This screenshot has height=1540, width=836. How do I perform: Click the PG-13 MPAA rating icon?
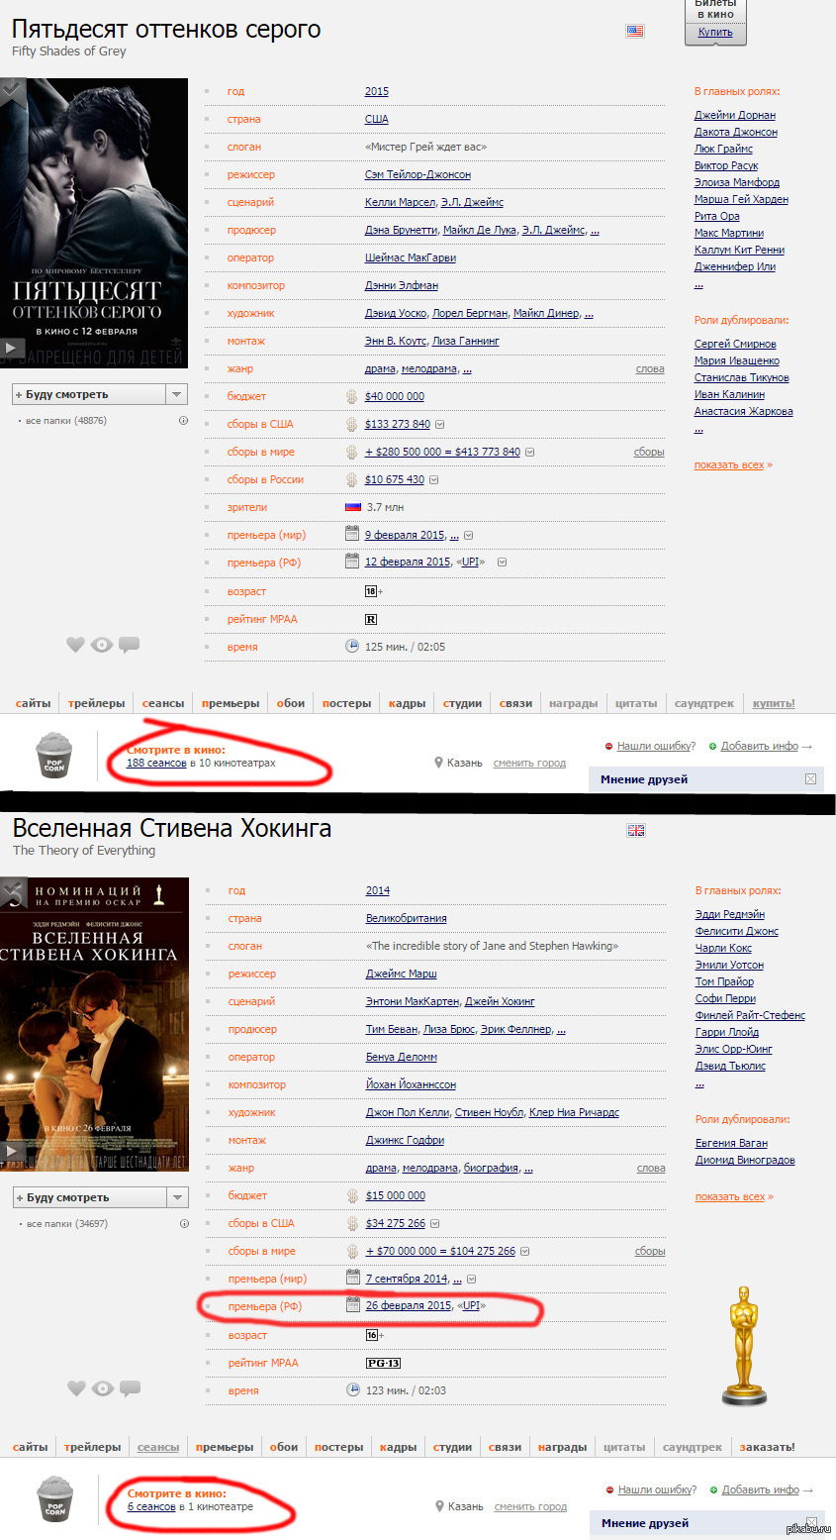383,1363
